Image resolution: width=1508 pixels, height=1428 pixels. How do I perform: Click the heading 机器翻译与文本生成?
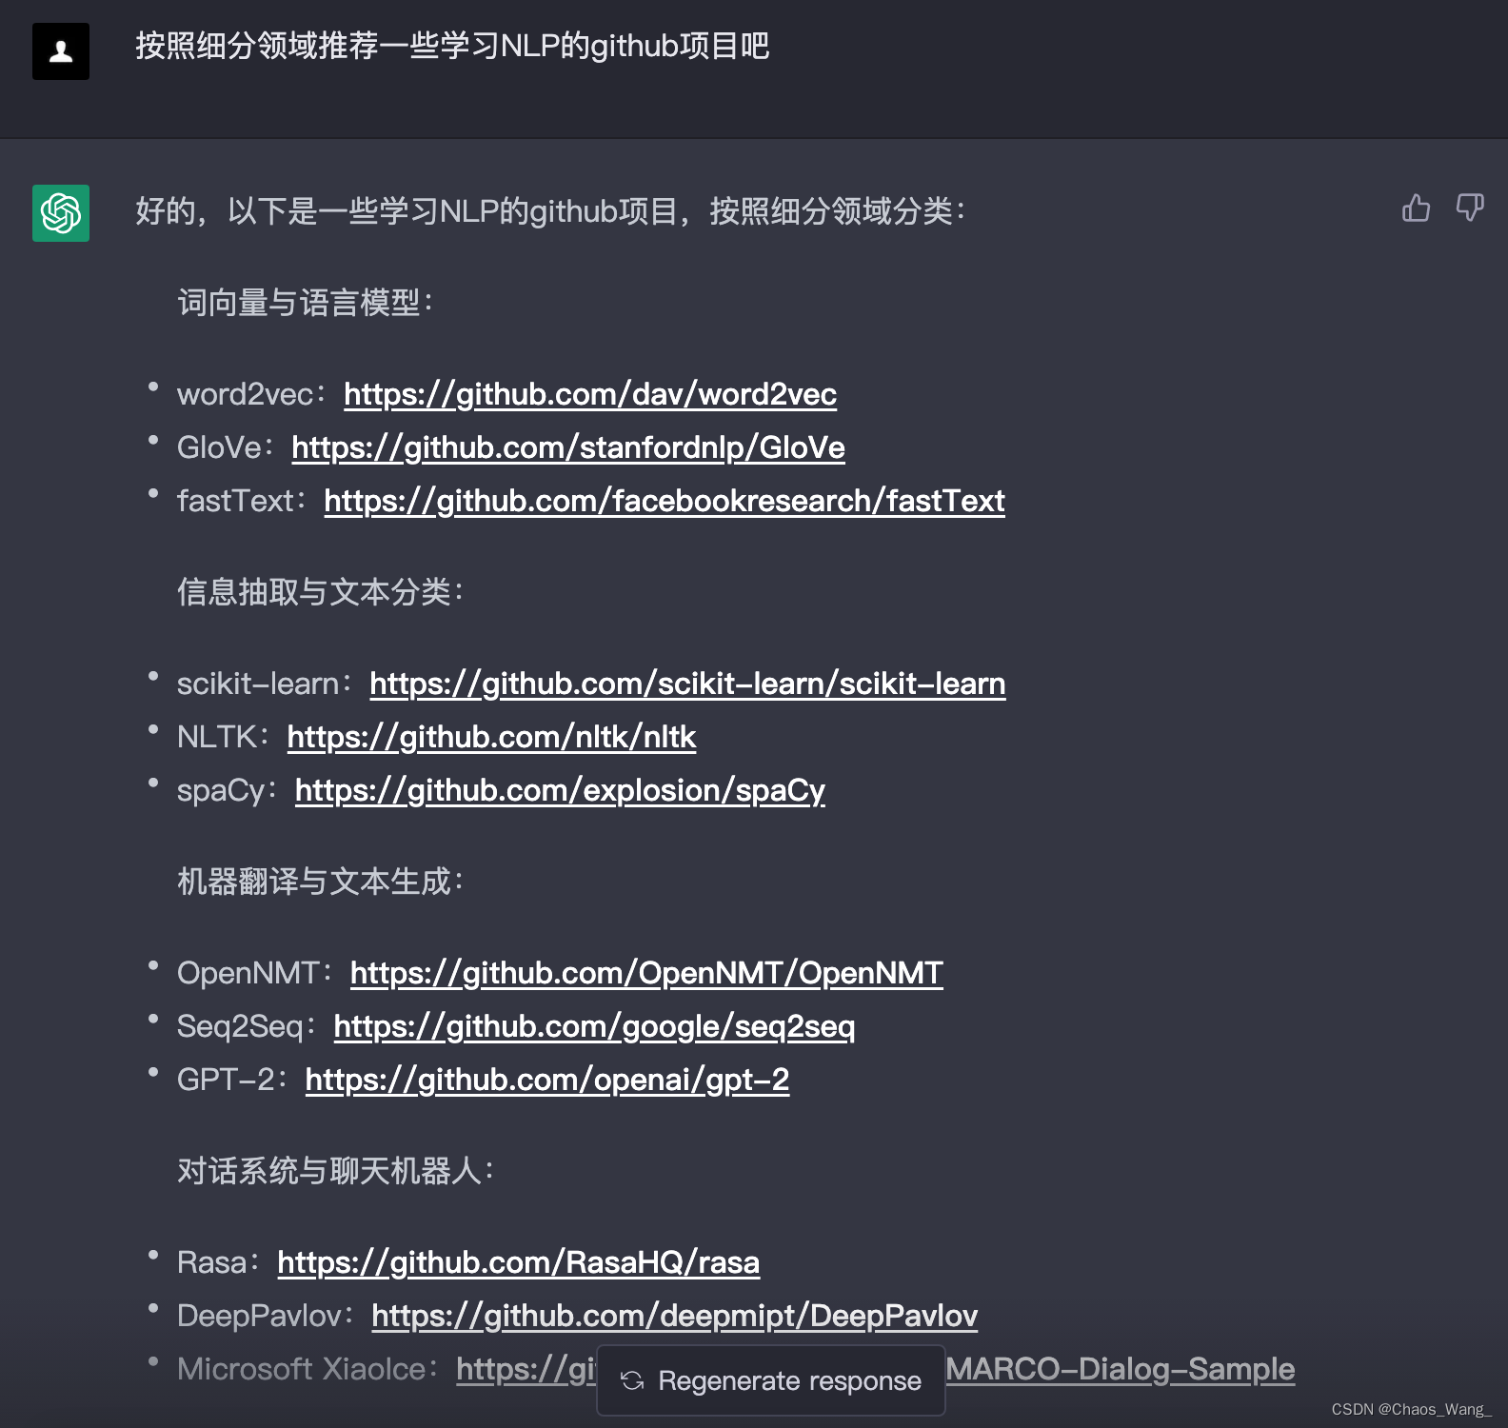tap(321, 882)
